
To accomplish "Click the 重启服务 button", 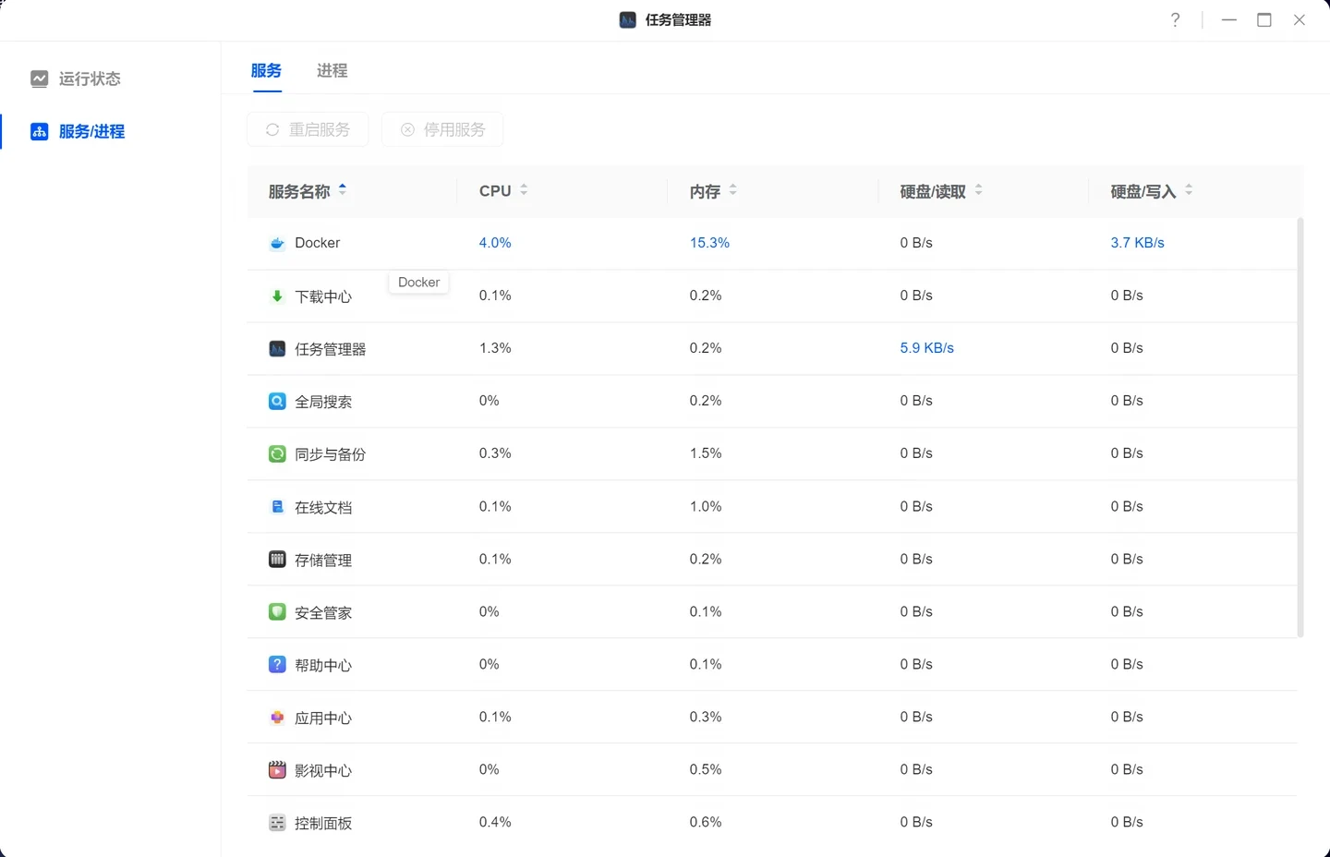I will point(308,129).
